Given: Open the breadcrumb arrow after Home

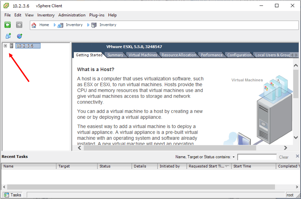Looking at the screenshot, I should (55, 25).
